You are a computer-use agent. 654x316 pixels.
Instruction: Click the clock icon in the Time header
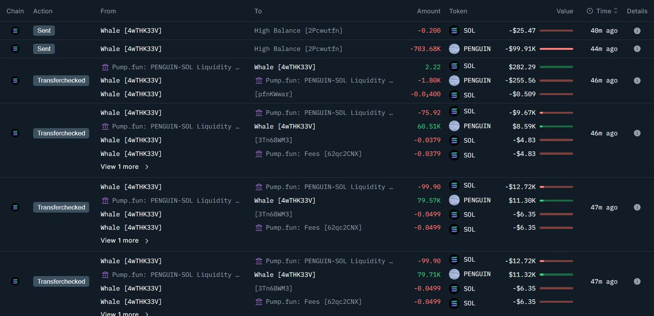590,11
